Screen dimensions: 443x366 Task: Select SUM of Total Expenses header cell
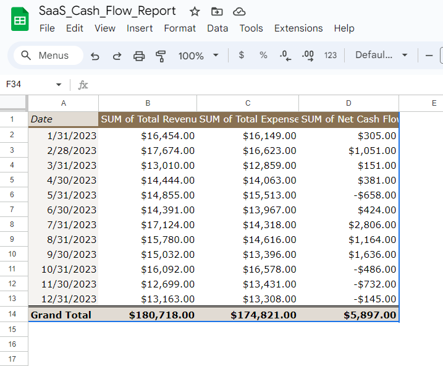tap(248, 119)
